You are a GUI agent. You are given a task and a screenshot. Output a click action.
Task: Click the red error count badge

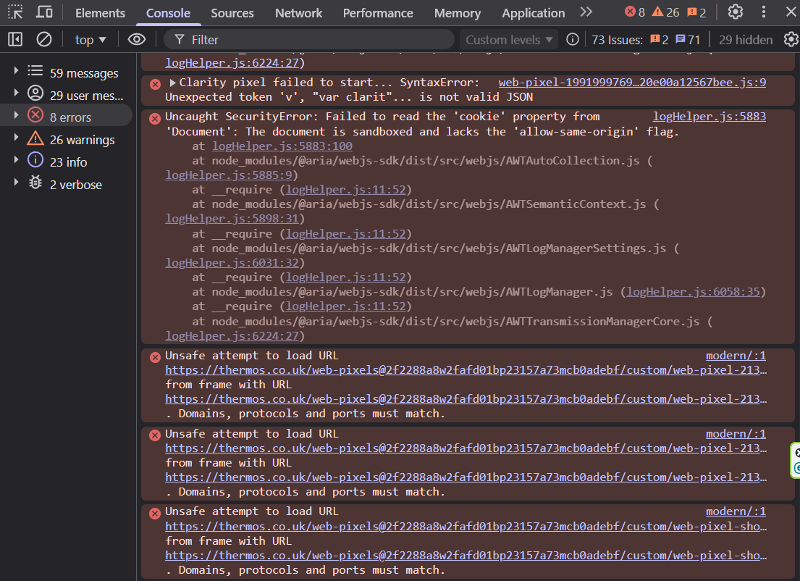click(x=635, y=12)
